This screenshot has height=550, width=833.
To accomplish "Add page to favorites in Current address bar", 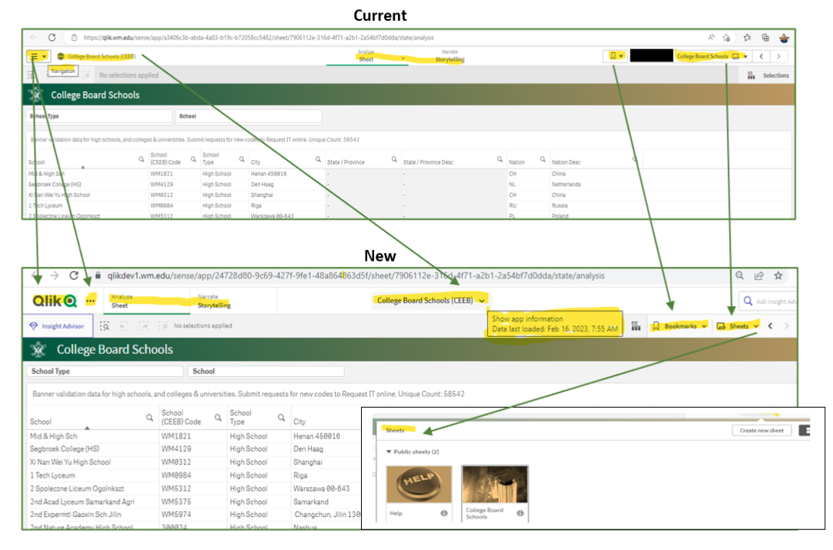I will [726, 38].
